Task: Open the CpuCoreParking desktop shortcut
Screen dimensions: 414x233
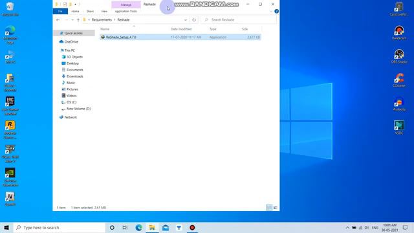Action: coord(399,8)
